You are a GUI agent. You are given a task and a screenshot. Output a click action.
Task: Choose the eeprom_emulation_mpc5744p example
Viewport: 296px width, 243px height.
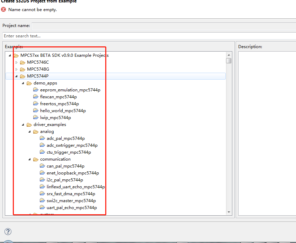click(x=70, y=90)
